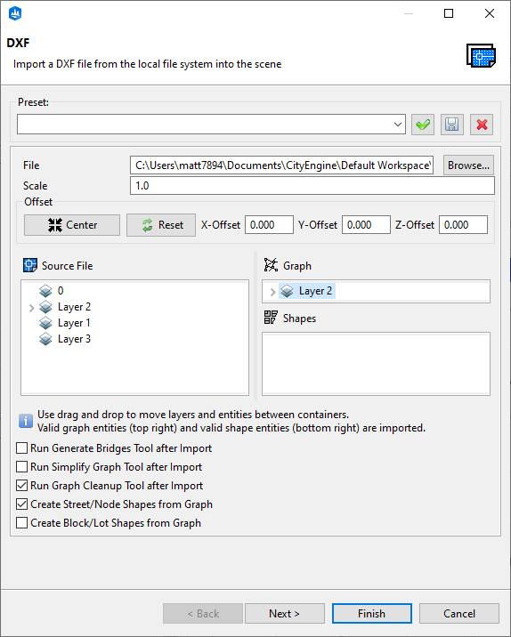Click Next > to continue wizard
511x637 pixels.
coord(285,614)
